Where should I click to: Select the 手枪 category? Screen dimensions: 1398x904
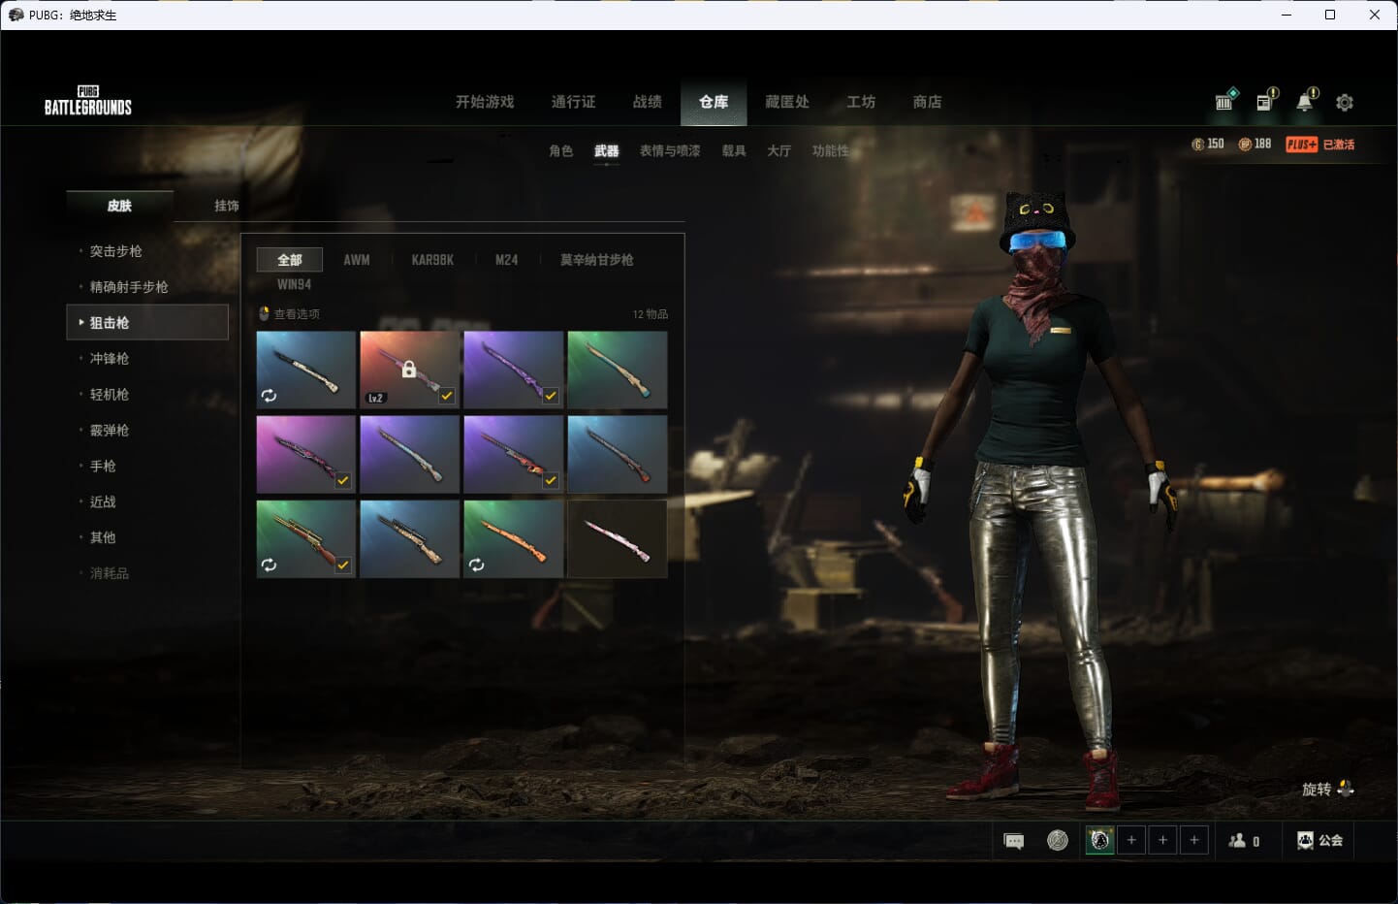point(102,467)
